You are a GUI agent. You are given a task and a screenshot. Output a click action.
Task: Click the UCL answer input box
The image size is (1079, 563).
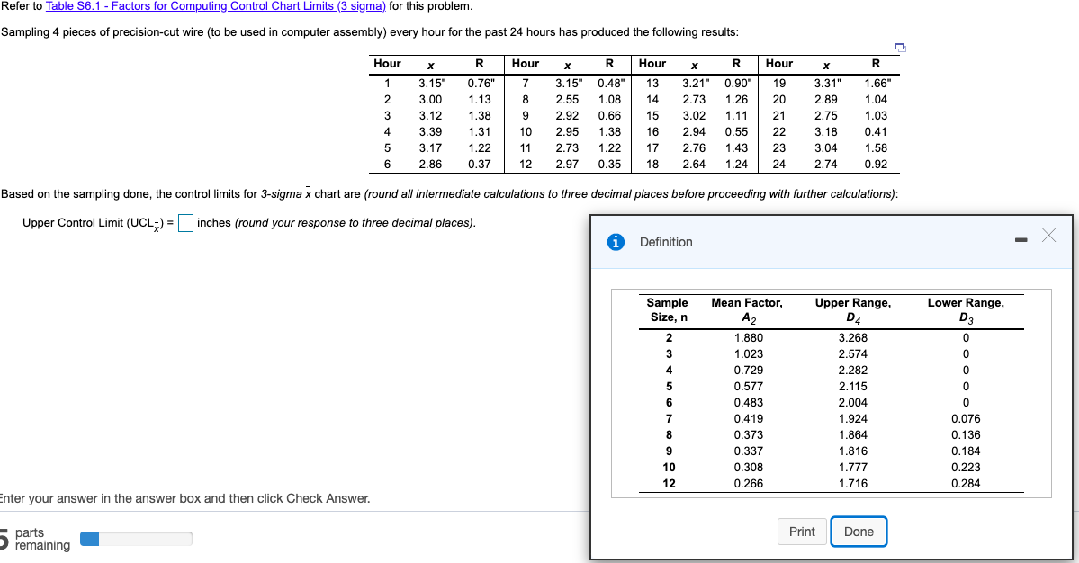click(x=185, y=223)
